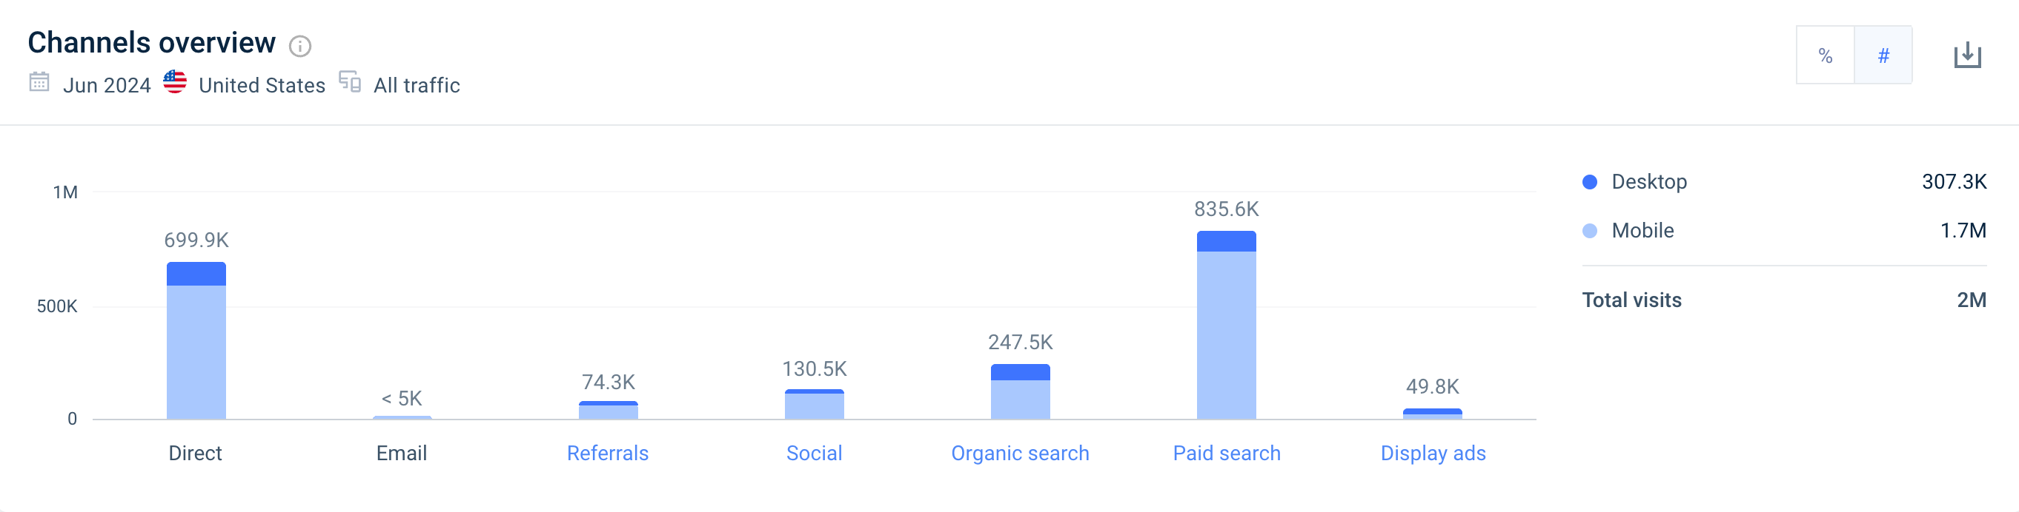Screen dimensions: 2019x512
Task: Open the Display ads channel link
Action: point(1432,454)
